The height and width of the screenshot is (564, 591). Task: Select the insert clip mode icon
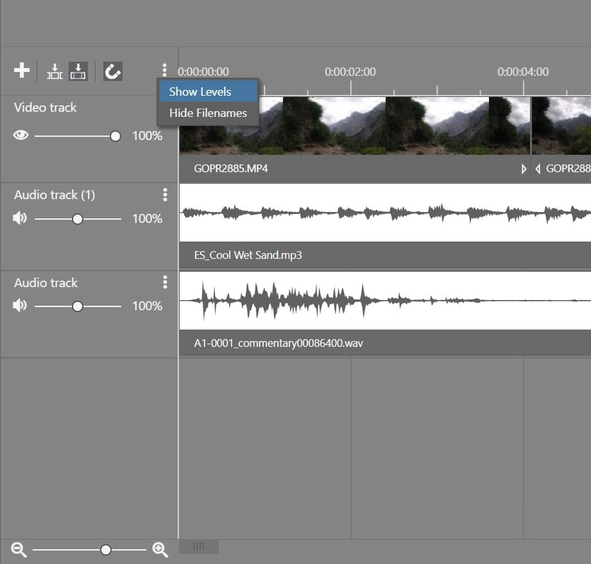point(55,71)
